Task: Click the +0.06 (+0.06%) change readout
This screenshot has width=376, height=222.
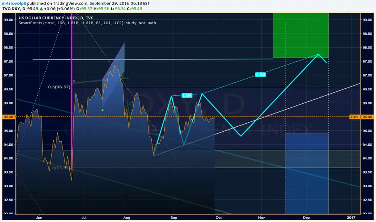Action: pos(59,8)
